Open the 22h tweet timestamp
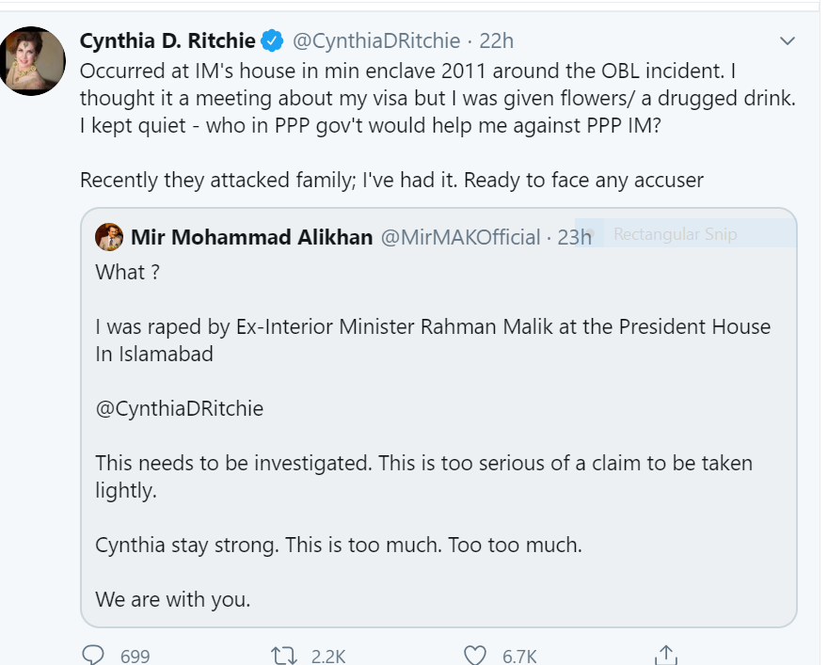This screenshot has width=828, height=665. [497, 40]
